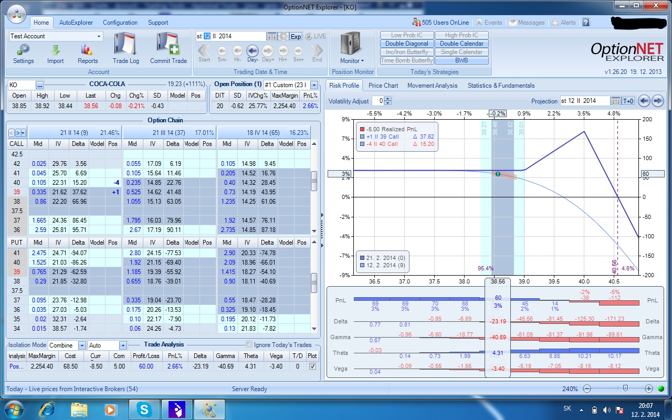The height and width of the screenshot is (420, 672).
Task: Open Events from the top bar
Action: (x=489, y=23)
